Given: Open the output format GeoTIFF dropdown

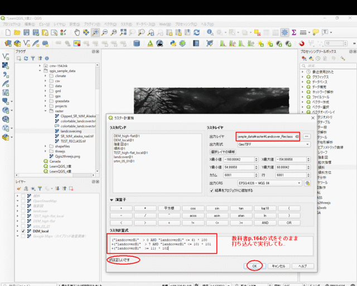Looking at the screenshot, I should pos(274,144).
